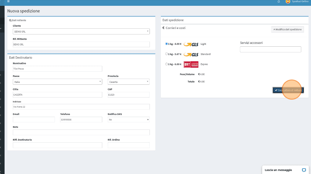Viewport: 311px width, 174px height.
Task: Click the Spedisci Online user avatar
Action: [x=287, y=2]
